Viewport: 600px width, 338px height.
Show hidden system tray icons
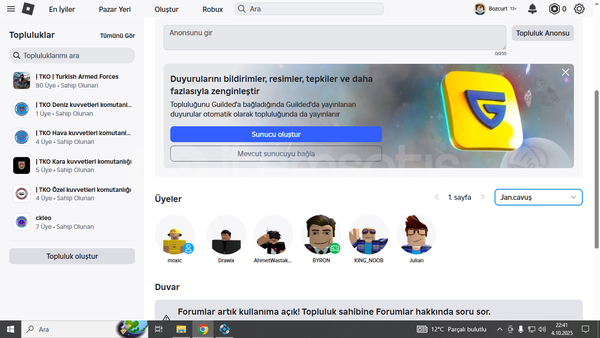(x=499, y=329)
